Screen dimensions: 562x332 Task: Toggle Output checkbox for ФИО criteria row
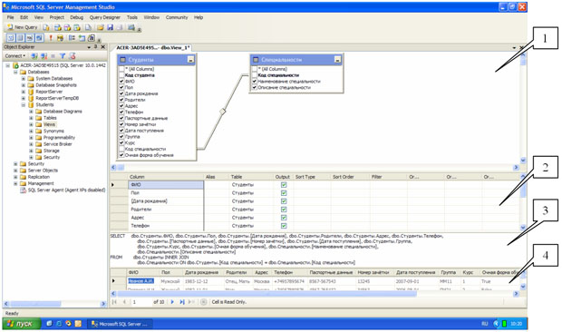[284, 185]
